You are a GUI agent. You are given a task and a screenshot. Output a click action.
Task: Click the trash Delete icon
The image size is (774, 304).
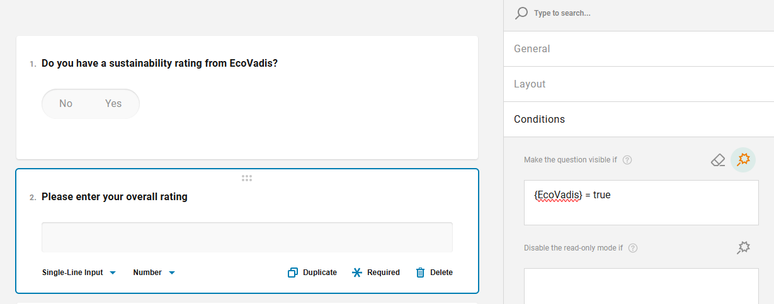421,273
